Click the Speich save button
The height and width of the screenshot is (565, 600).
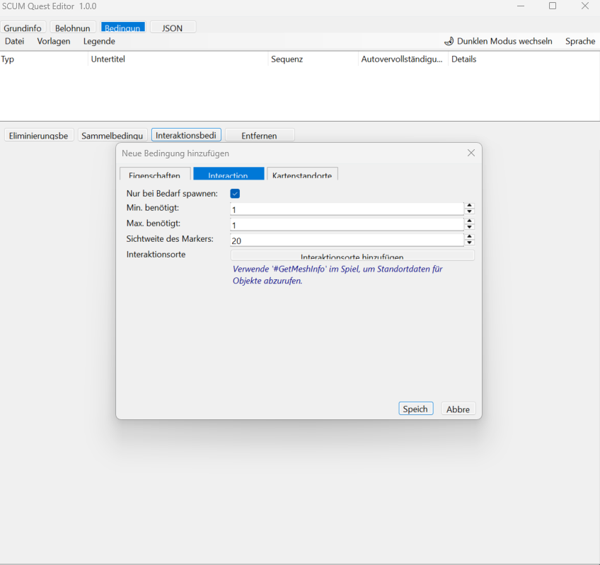[415, 409]
